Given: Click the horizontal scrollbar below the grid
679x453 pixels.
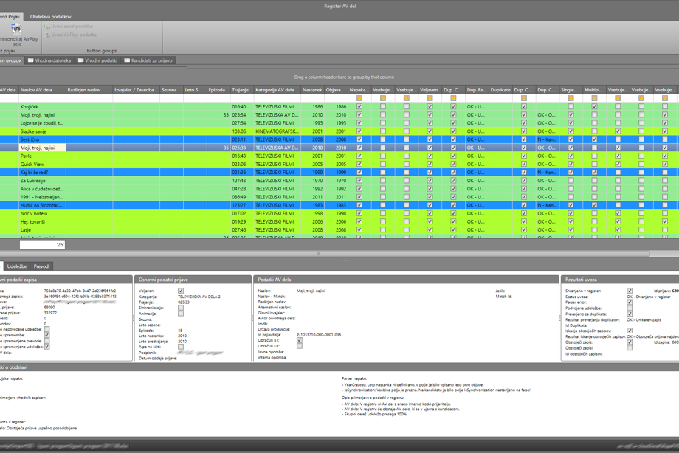Looking at the screenshot, I should [x=325, y=254].
